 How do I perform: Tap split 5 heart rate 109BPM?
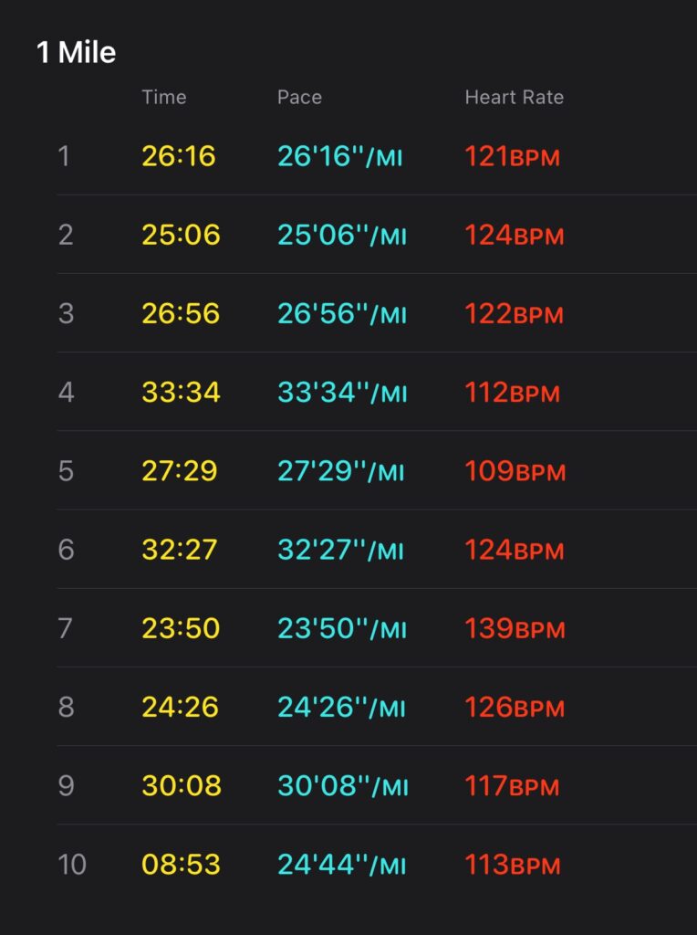pyautogui.click(x=515, y=471)
